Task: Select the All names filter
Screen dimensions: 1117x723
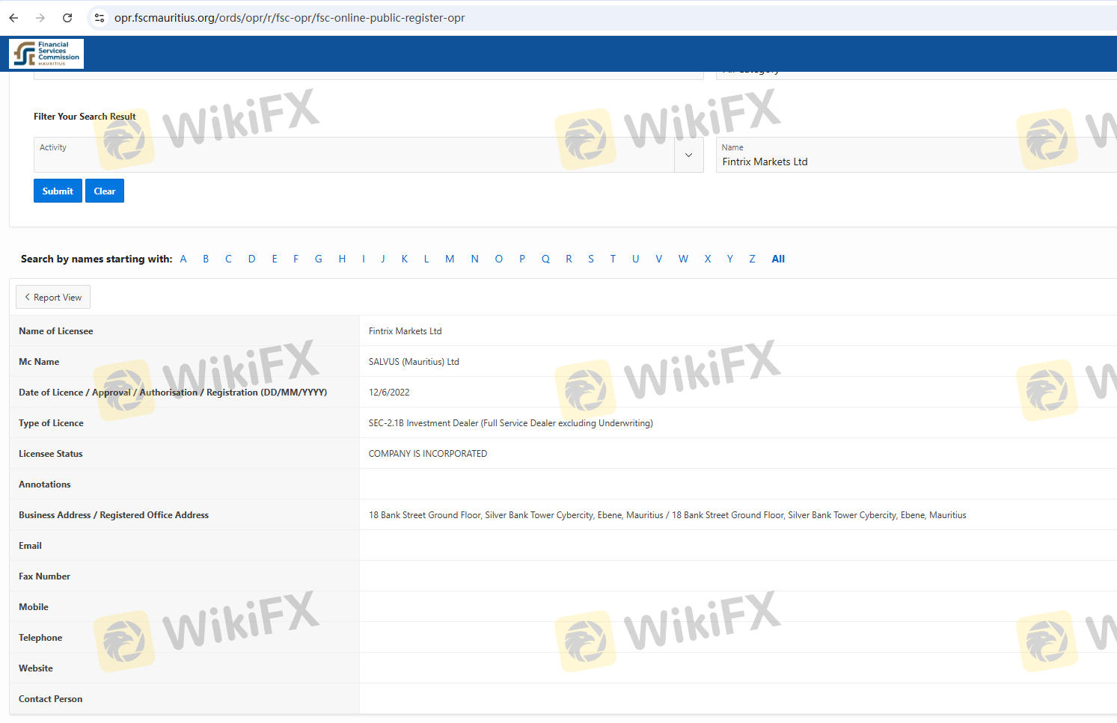Action: click(778, 259)
